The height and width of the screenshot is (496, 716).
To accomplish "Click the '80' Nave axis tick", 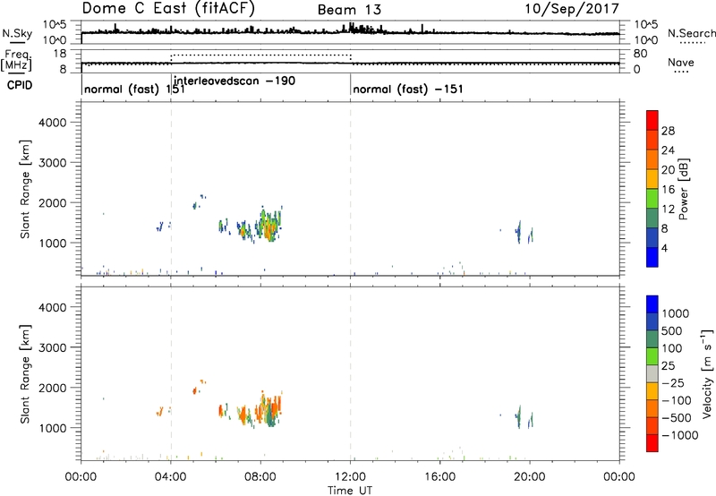I will pos(640,54).
